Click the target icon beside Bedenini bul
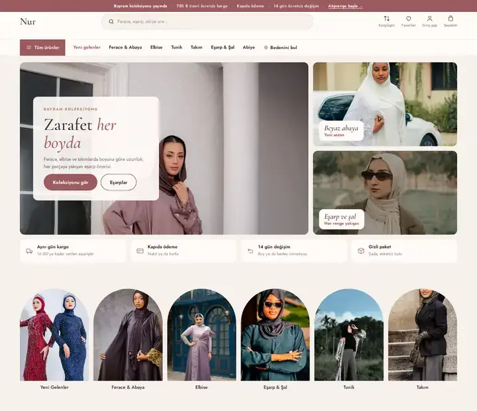477x411 pixels. [266, 48]
